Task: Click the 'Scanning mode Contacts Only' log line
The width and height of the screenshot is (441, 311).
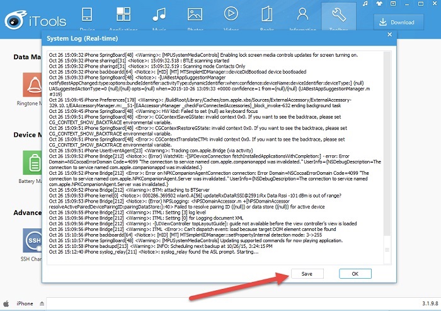Action: 147,66
